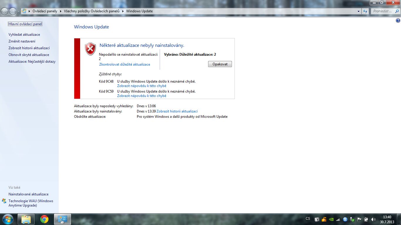Click the wireless signal bars tray icon

coord(338,219)
